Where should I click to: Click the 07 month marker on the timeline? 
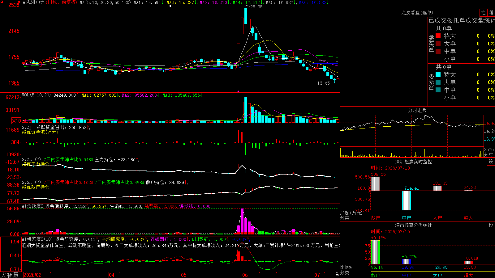317,275
